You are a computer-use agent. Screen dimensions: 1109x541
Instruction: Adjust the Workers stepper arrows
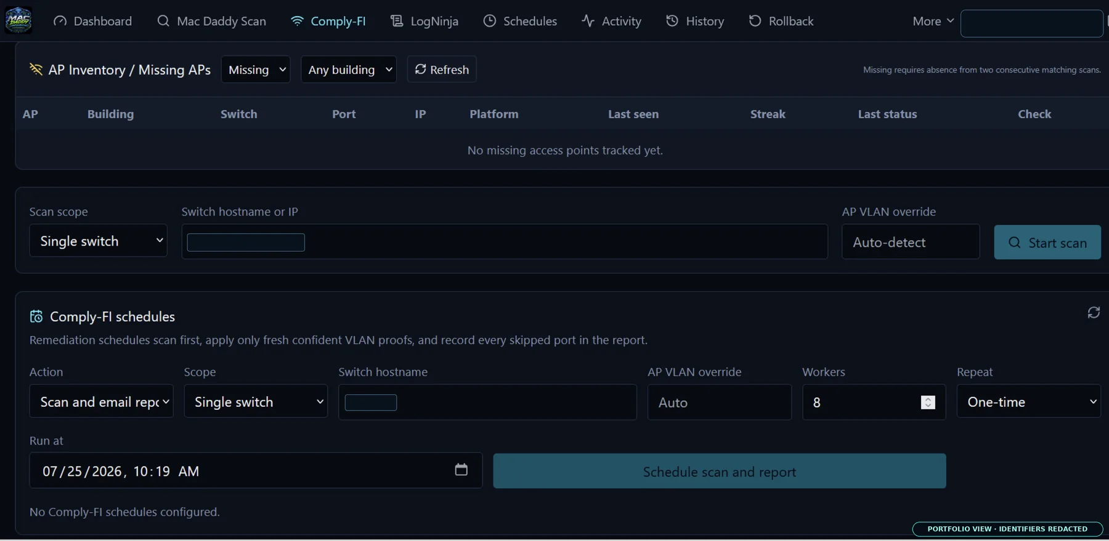coord(928,402)
